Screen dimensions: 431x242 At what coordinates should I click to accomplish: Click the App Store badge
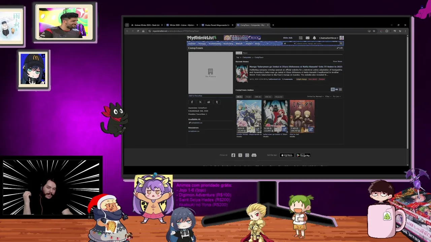(x=287, y=155)
